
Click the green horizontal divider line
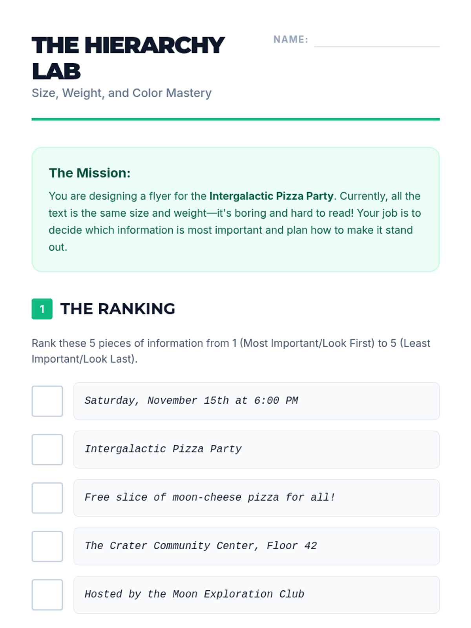[235, 119]
